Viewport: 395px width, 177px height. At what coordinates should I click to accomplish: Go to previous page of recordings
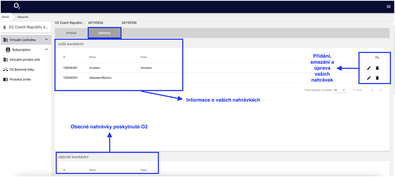(372, 90)
